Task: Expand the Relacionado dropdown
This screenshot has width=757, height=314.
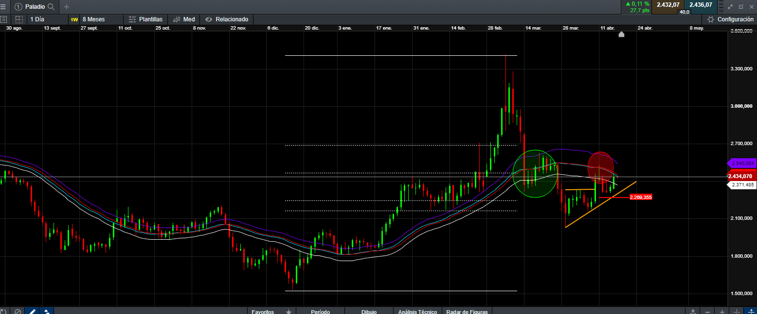Action: pyautogui.click(x=227, y=19)
